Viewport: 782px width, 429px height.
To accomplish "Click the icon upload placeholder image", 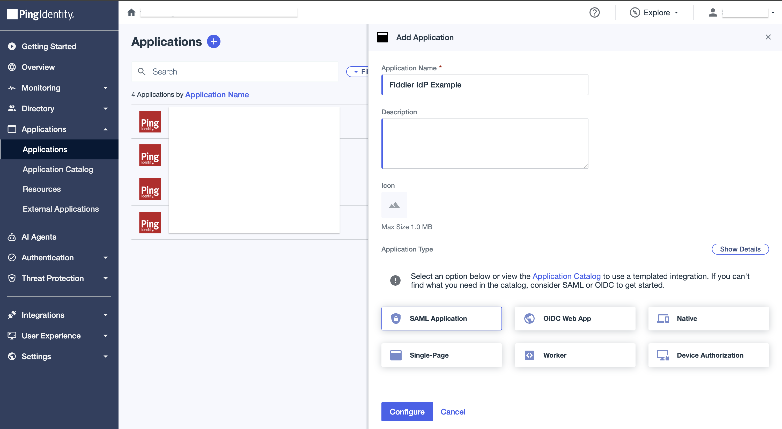I will [394, 205].
